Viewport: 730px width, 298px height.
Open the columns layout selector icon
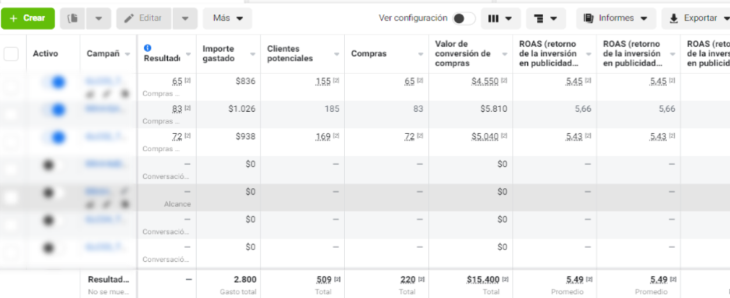pyautogui.click(x=500, y=19)
